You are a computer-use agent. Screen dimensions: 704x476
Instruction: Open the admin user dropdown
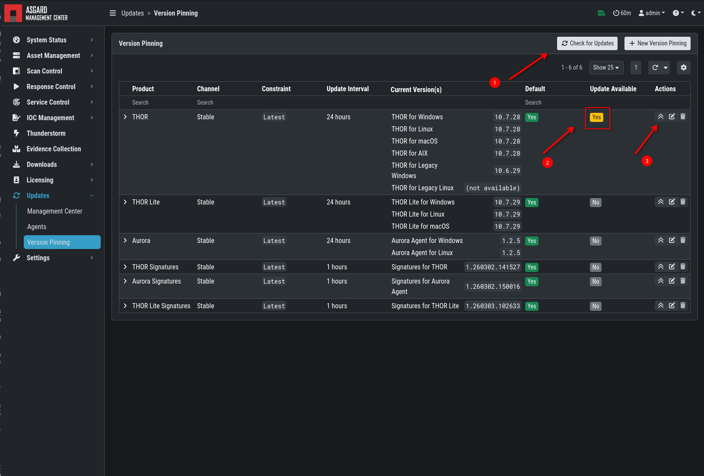(652, 13)
